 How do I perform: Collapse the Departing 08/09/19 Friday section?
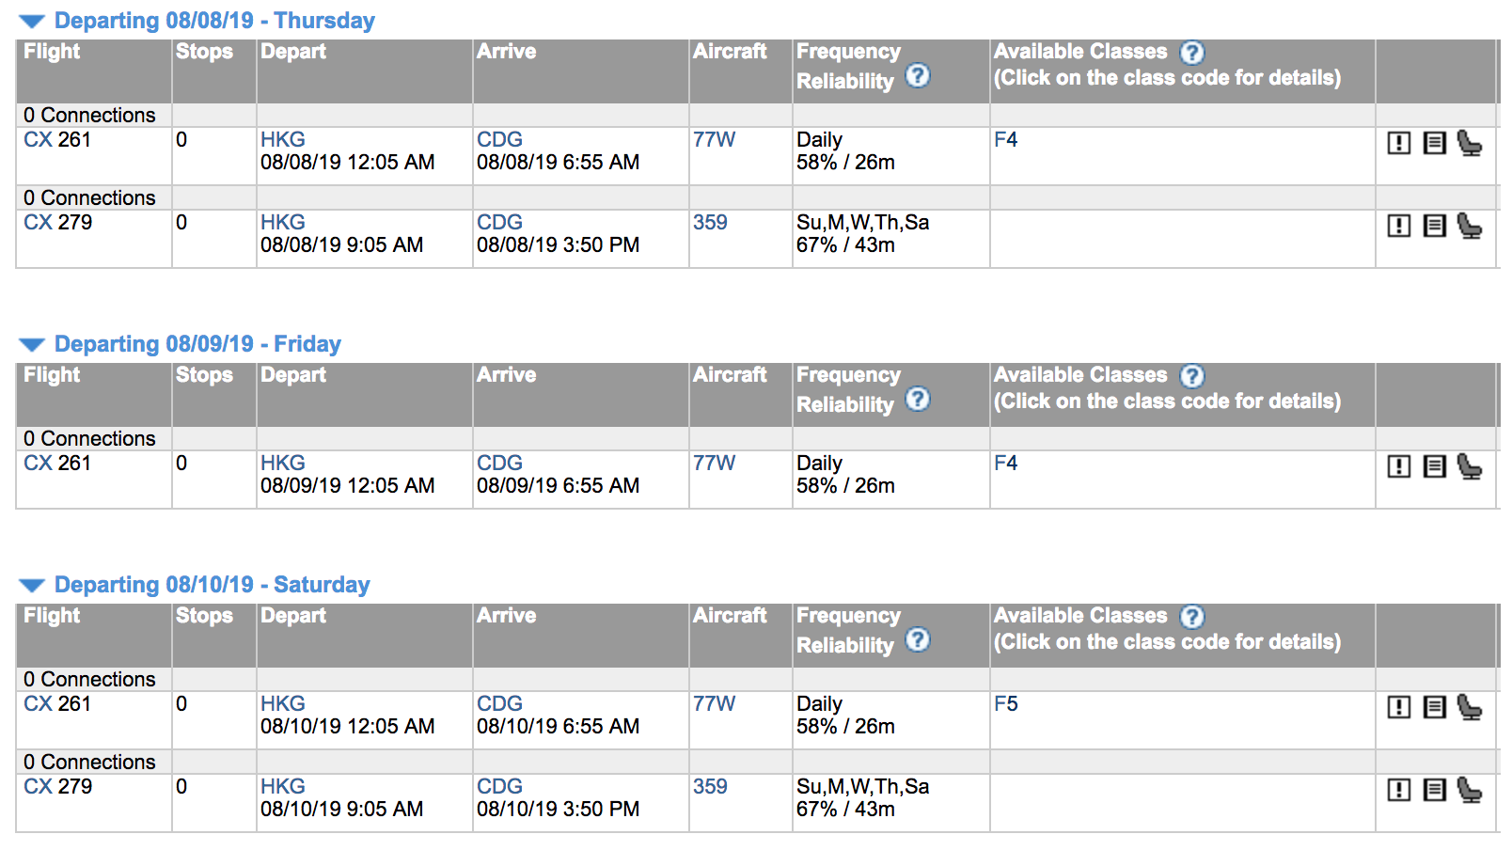click(32, 344)
